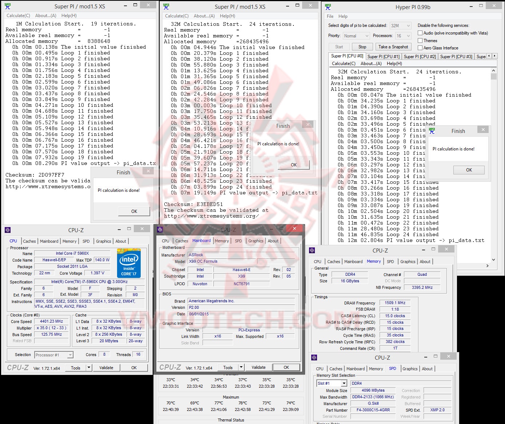The image size is (505, 424).
Task: Select the Super PI [CPU #3] tab
Action: 456,56
